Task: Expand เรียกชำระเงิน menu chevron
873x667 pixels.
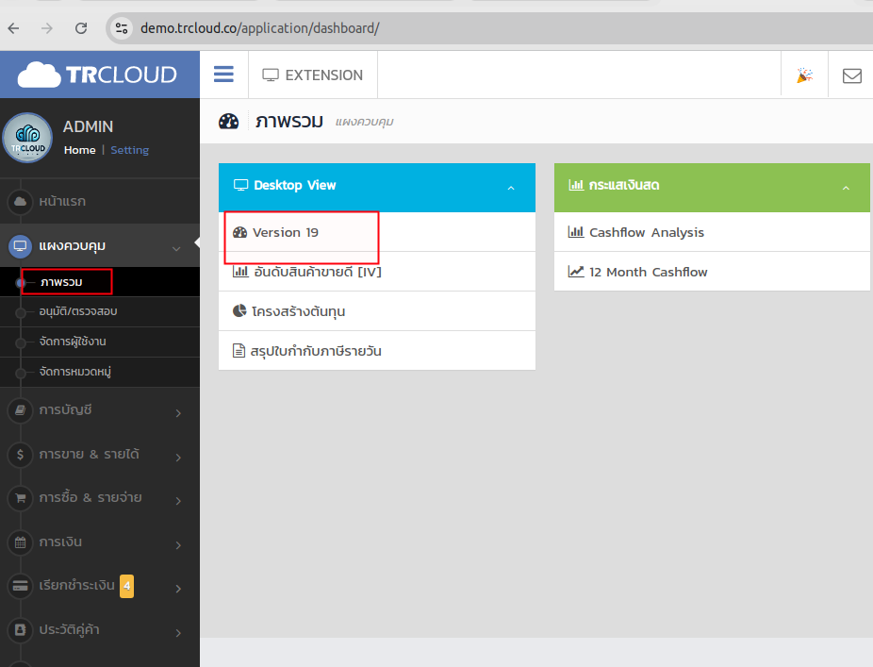Action: pyautogui.click(x=178, y=589)
